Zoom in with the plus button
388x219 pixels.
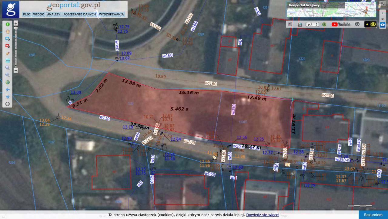pos(16,23)
